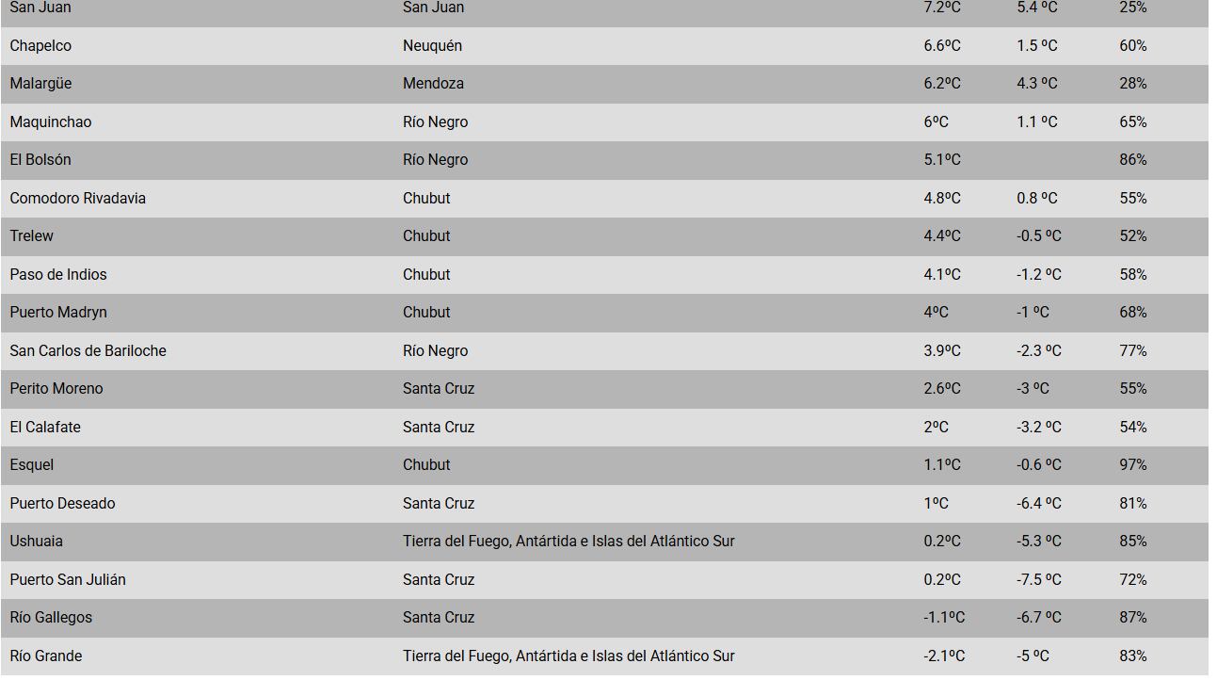
Task: Click Perito Moreno row name
Action: pos(56,389)
